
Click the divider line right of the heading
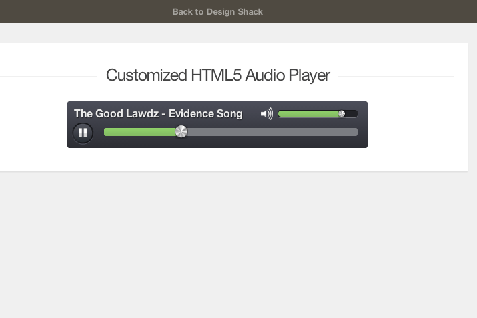(396, 76)
